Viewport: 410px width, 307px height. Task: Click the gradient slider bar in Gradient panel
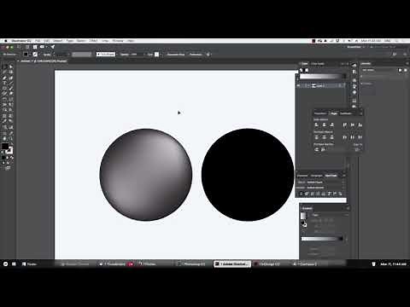322,239
